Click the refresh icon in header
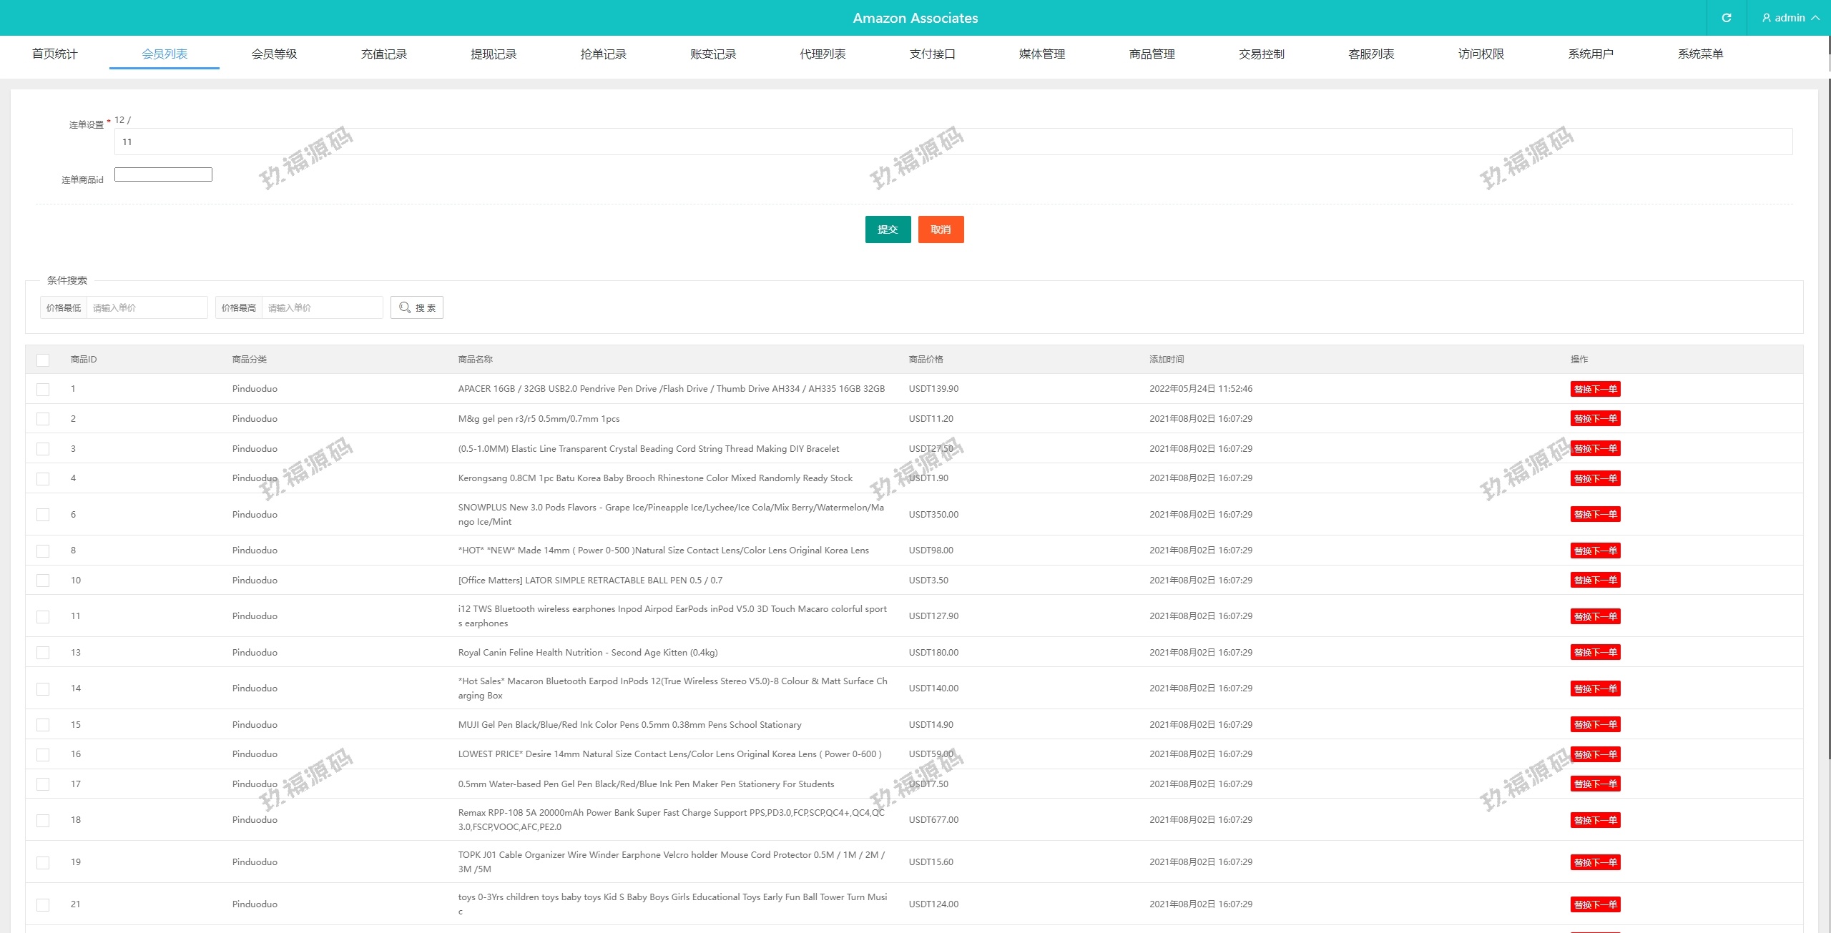Image resolution: width=1831 pixels, height=933 pixels. [x=1726, y=18]
